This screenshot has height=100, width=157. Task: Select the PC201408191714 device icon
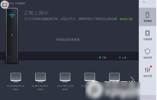pos(16,77)
